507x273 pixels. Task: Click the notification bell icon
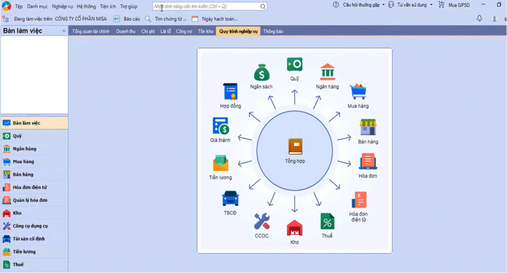(480, 18)
